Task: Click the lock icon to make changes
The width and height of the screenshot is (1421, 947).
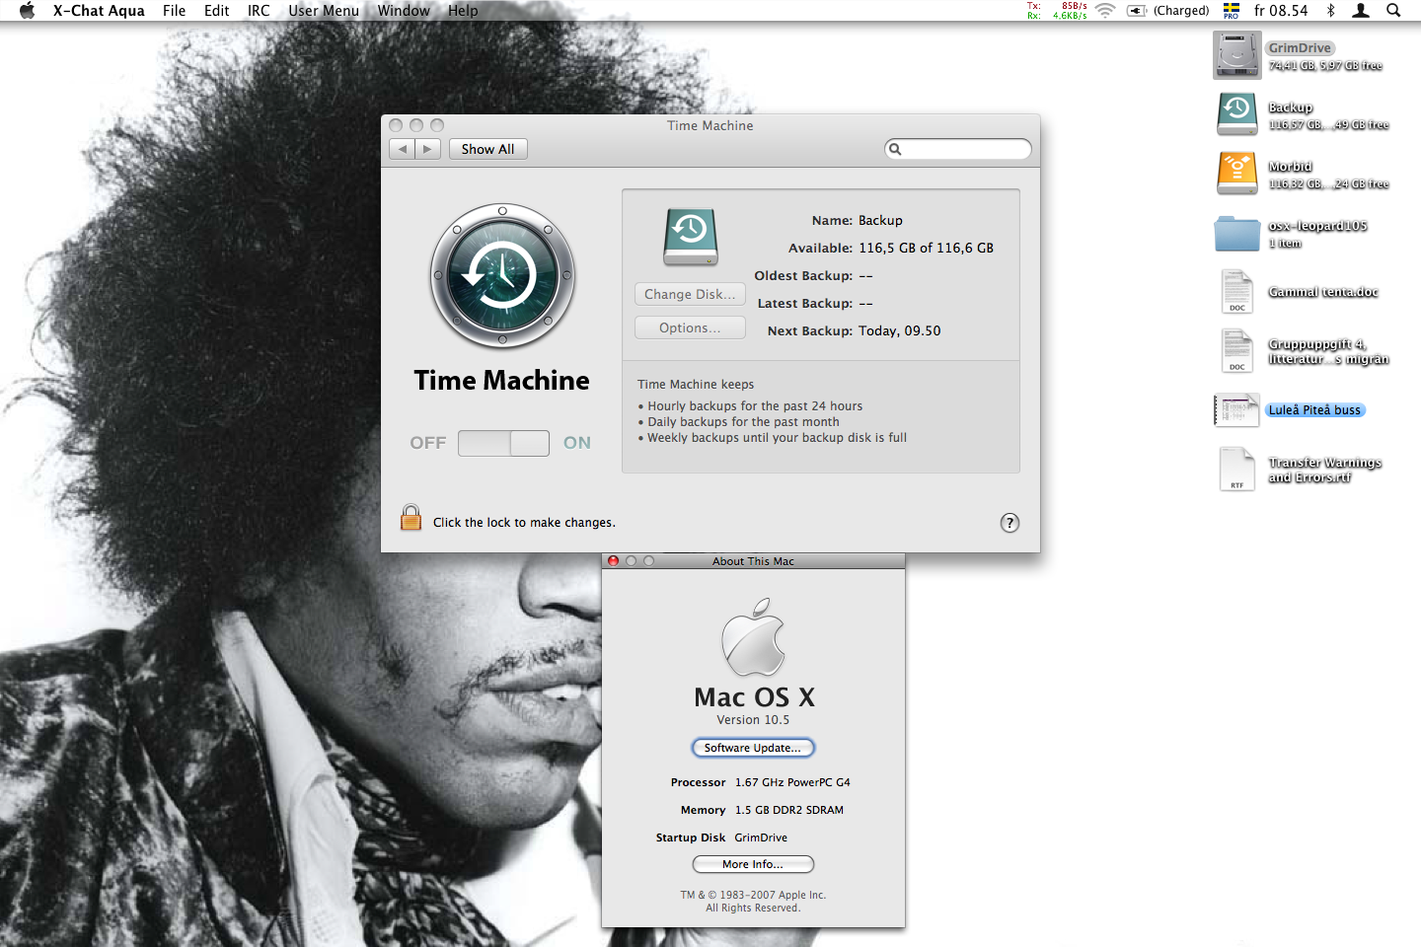Action: pos(411,518)
